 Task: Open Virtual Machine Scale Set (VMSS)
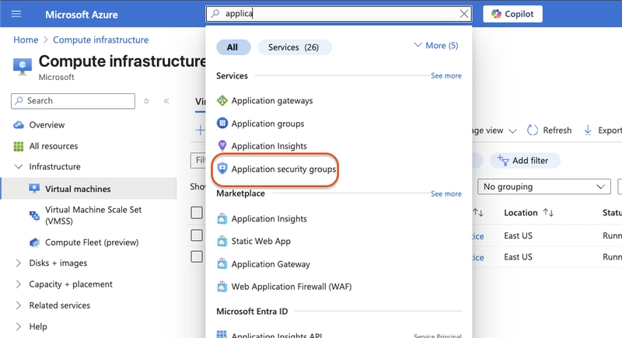point(93,215)
